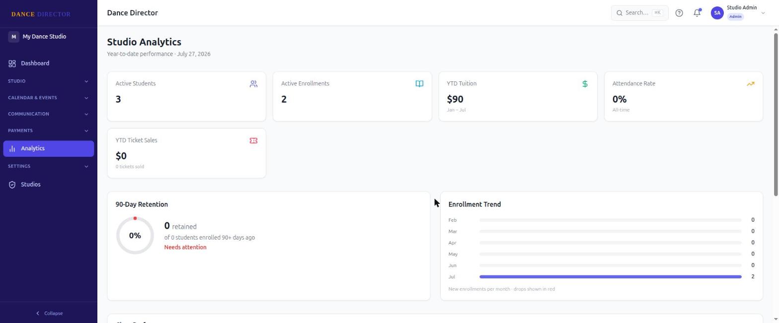The width and height of the screenshot is (779, 323).
Task: Select Analytics in the sidebar
Action: (x=48, y=149)
